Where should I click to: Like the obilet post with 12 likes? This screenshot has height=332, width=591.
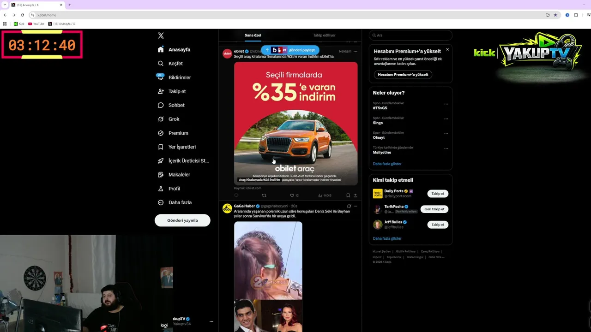[x=294, y=196]
